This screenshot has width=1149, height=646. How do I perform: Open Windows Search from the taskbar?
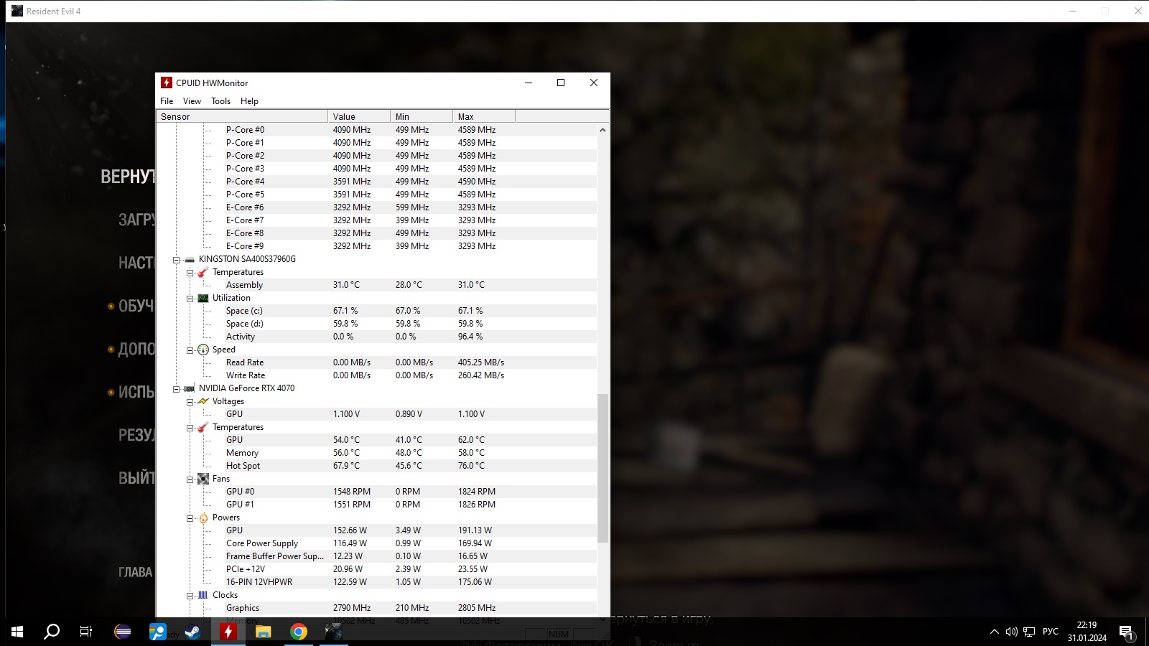(52, 632)
